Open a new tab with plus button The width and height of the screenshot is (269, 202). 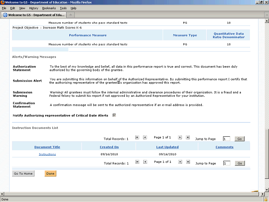pyautogui.click(x=71, y=15)
